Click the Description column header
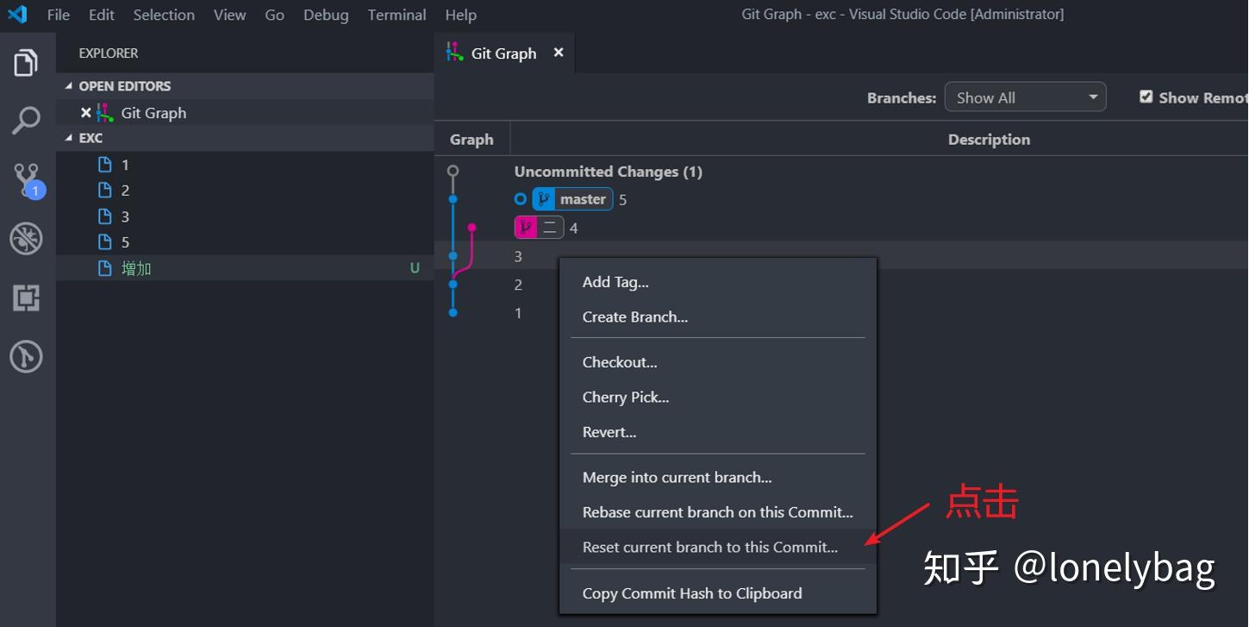Image resolution: width=1249 pixels, height=627 pixels. pyautogui.click(x=989, y=139)
